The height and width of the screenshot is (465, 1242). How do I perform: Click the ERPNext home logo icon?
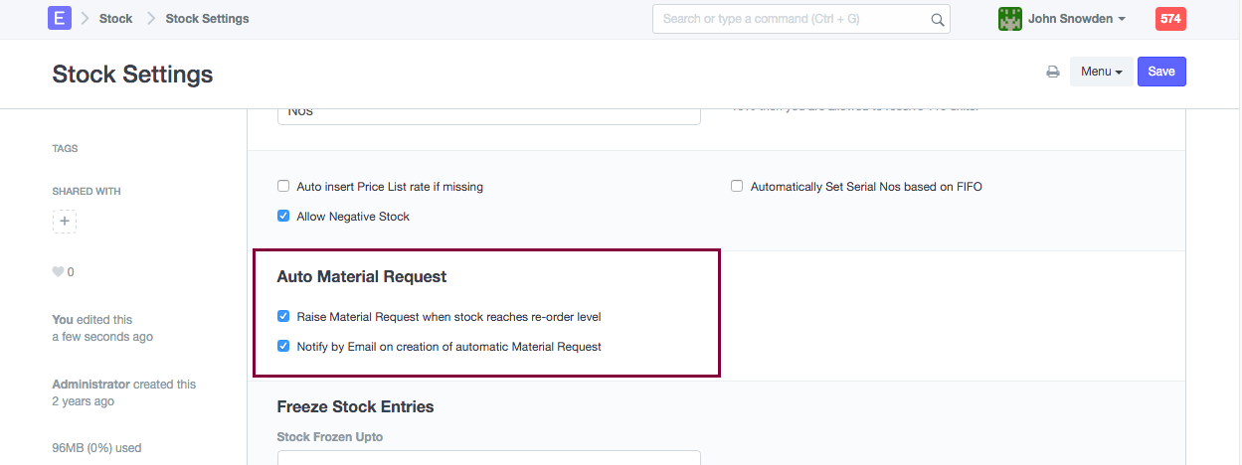pos(60,19)
